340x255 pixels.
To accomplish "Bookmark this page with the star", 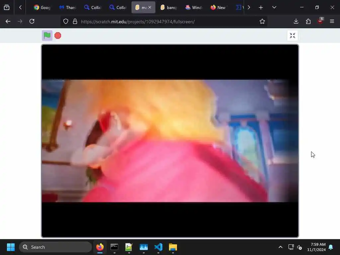I will tap(262, 21).
